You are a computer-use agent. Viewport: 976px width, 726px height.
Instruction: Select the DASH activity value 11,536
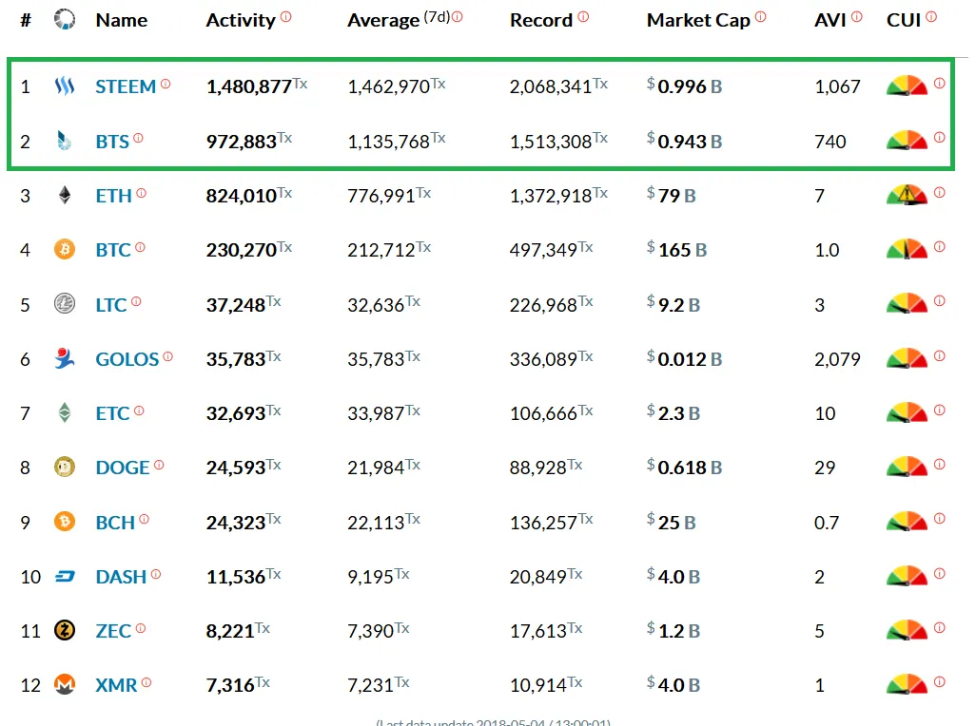point(236,577)
